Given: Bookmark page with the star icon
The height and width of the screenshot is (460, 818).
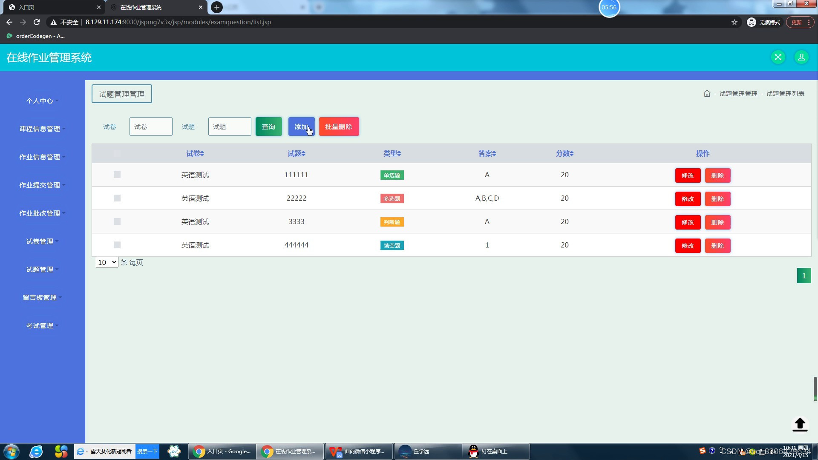Looking at the screenshot, I should coord(734,22).
